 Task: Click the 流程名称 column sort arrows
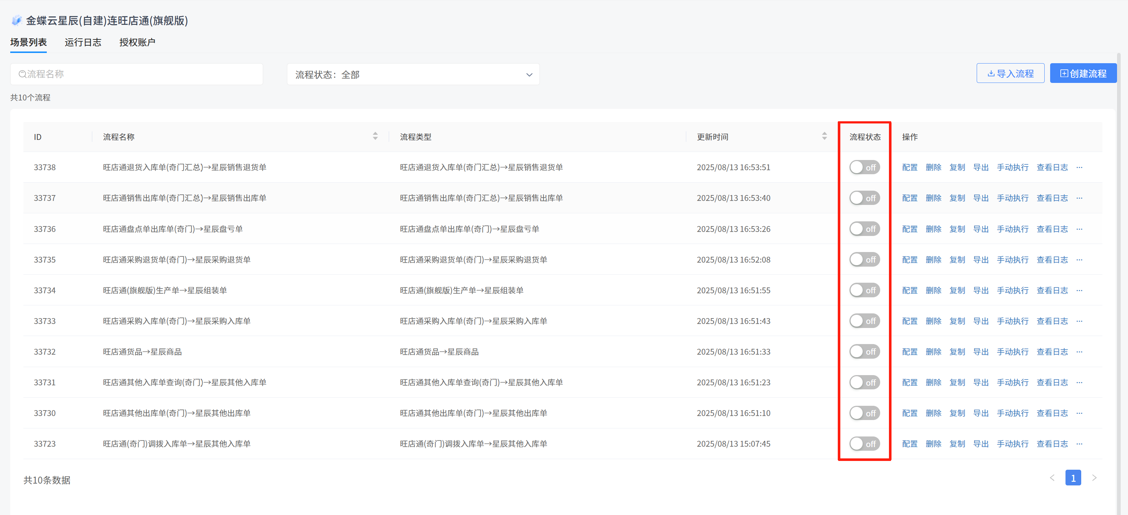pyautogui.click(x=375, y=136)
